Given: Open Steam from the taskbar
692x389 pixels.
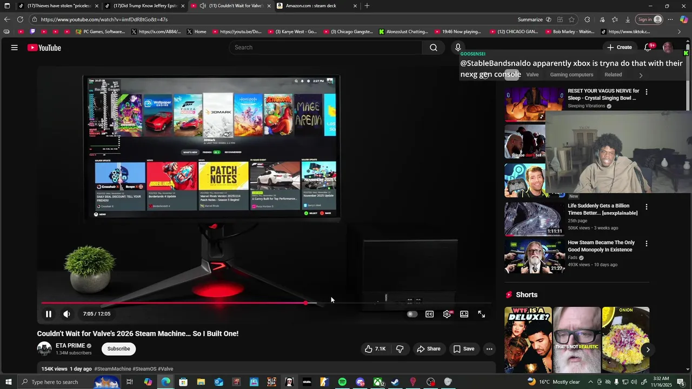Looking at the screenshot, I should (395, 382).
